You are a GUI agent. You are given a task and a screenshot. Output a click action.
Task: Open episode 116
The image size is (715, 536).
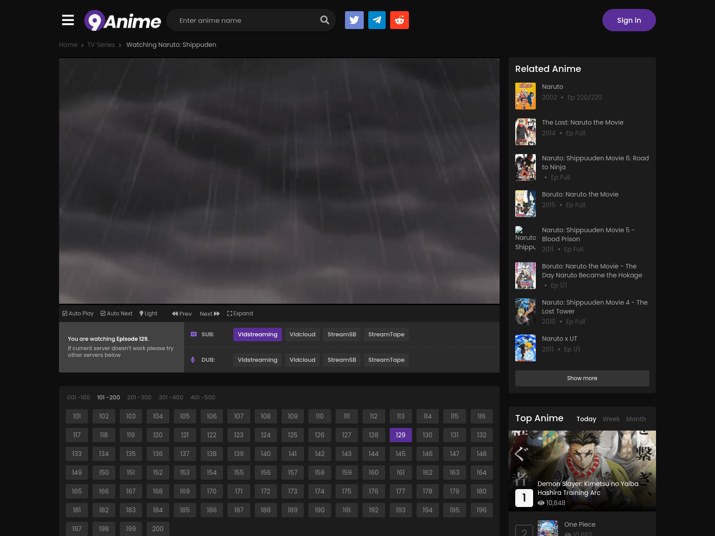[x=481, y=416]
